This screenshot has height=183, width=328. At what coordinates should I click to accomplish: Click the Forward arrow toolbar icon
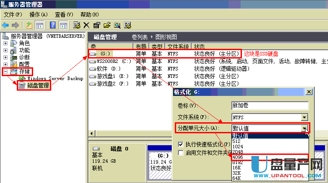(15, 26)
